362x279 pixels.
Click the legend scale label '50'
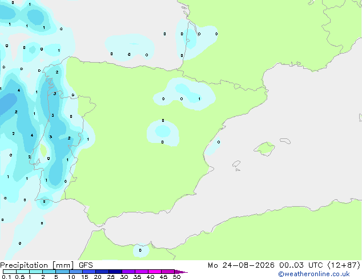pyautogui.click(x=176, y=277)
